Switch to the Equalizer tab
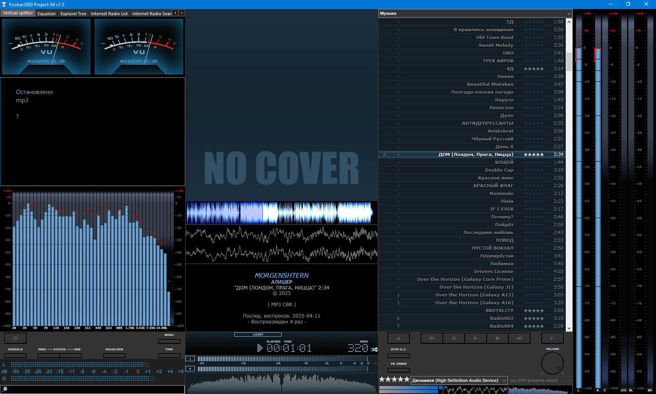This screenshot has width=656, height=394. pos(46,14)
